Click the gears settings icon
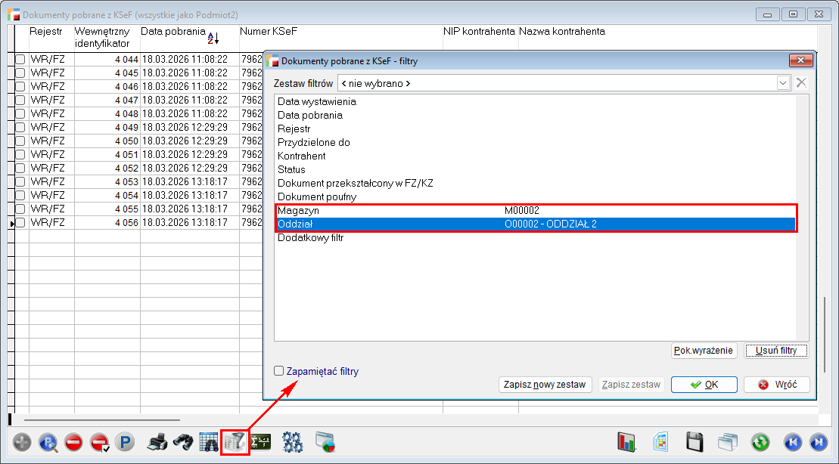839x464 pixels. coord(293,442)
